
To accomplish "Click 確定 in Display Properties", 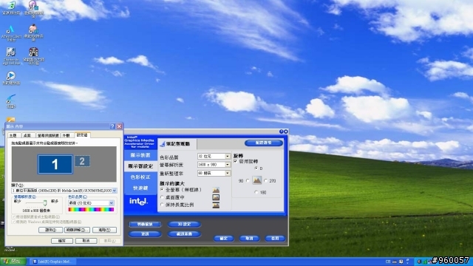I will [x=62, y=241].
